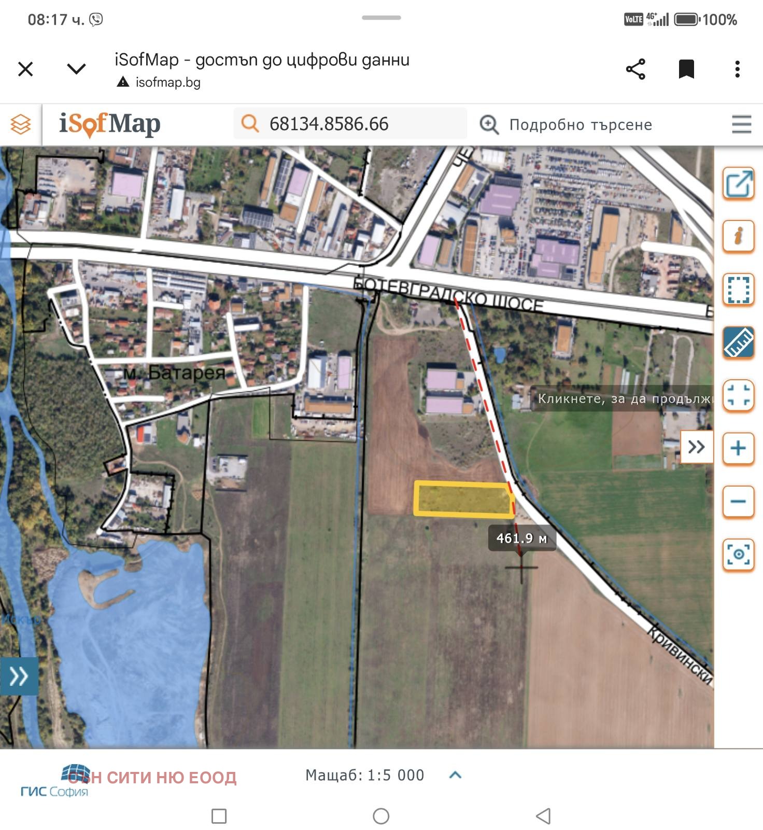Image resolution: width=763 pixels, height=830 pixels.
Task: Click the orange search magnifier icon
Action: tap(250, 123)
